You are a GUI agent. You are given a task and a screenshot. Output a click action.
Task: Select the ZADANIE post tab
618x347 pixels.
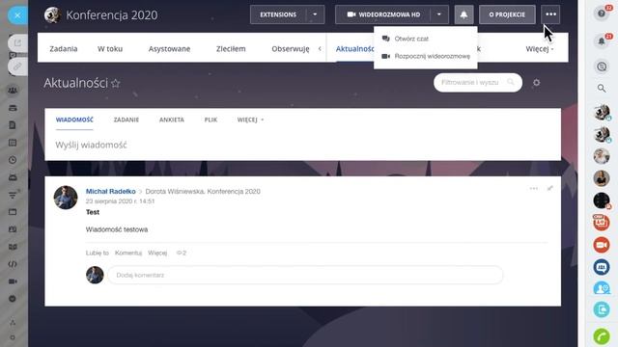point(126,120)
